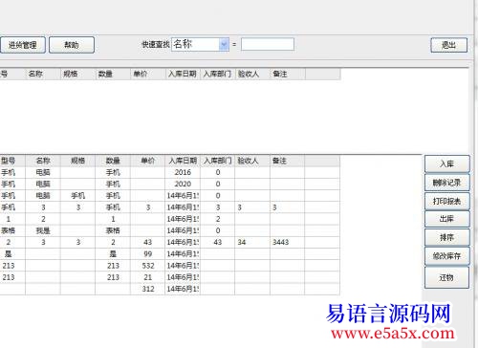
Task: Click the 还物 button
Action: point(447,277)
